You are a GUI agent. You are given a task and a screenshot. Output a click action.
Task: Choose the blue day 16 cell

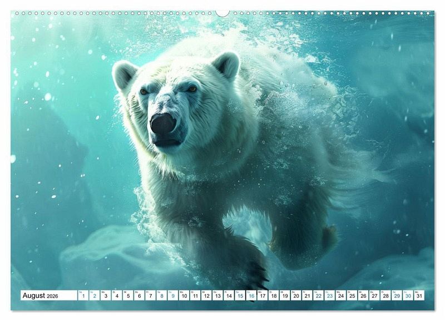pos(251,295)
